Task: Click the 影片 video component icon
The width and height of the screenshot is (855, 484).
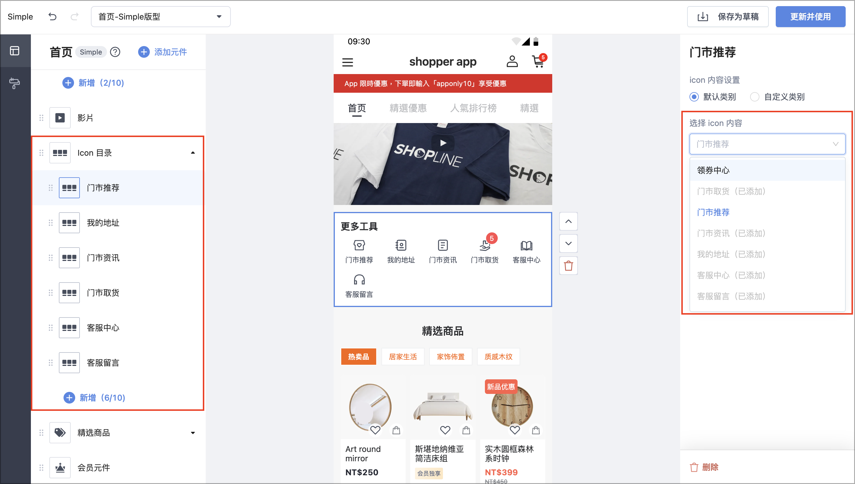Action: [x=60, y=118]
